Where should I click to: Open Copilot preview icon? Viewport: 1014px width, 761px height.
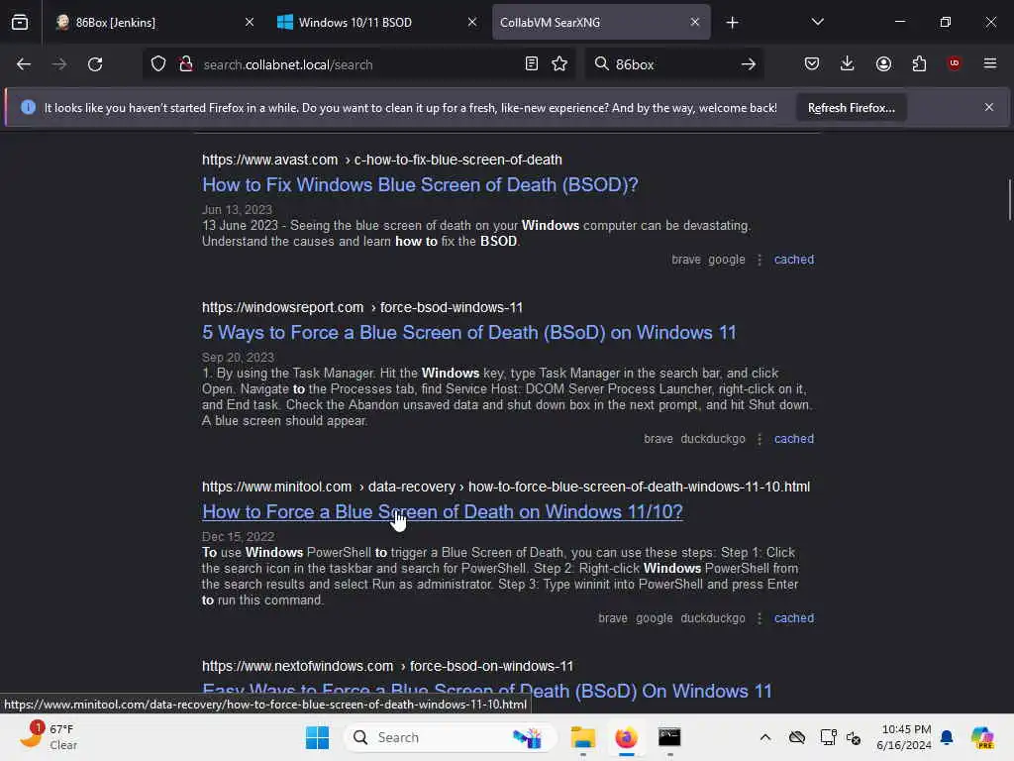point(983,737)
